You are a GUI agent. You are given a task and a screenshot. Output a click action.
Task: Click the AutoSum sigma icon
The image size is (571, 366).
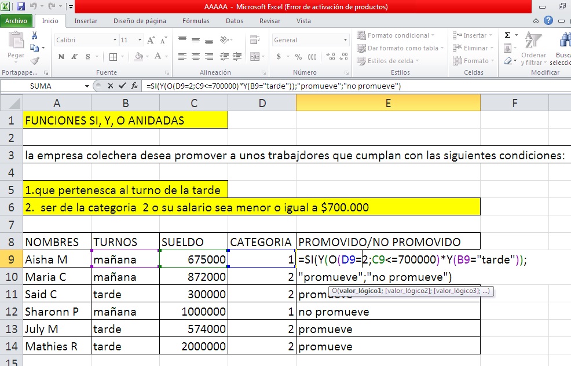[x=507, y=36]
